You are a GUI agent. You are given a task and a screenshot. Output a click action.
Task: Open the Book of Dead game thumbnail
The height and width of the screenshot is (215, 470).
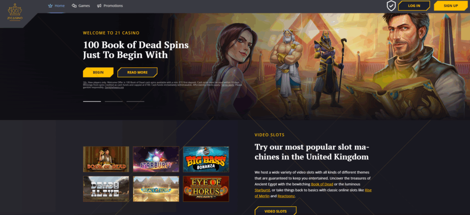[x=106, y=159]
